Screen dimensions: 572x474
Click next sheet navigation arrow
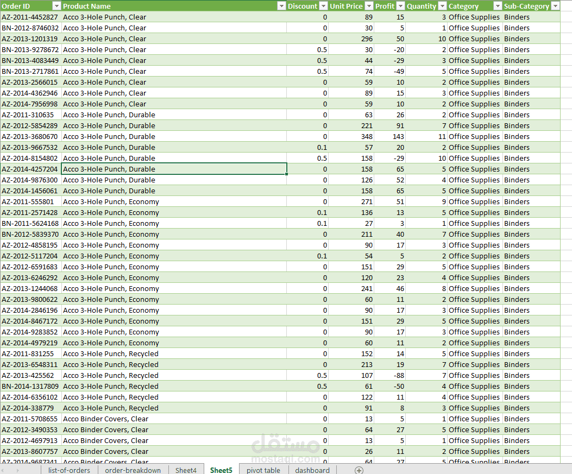(17, 470)
